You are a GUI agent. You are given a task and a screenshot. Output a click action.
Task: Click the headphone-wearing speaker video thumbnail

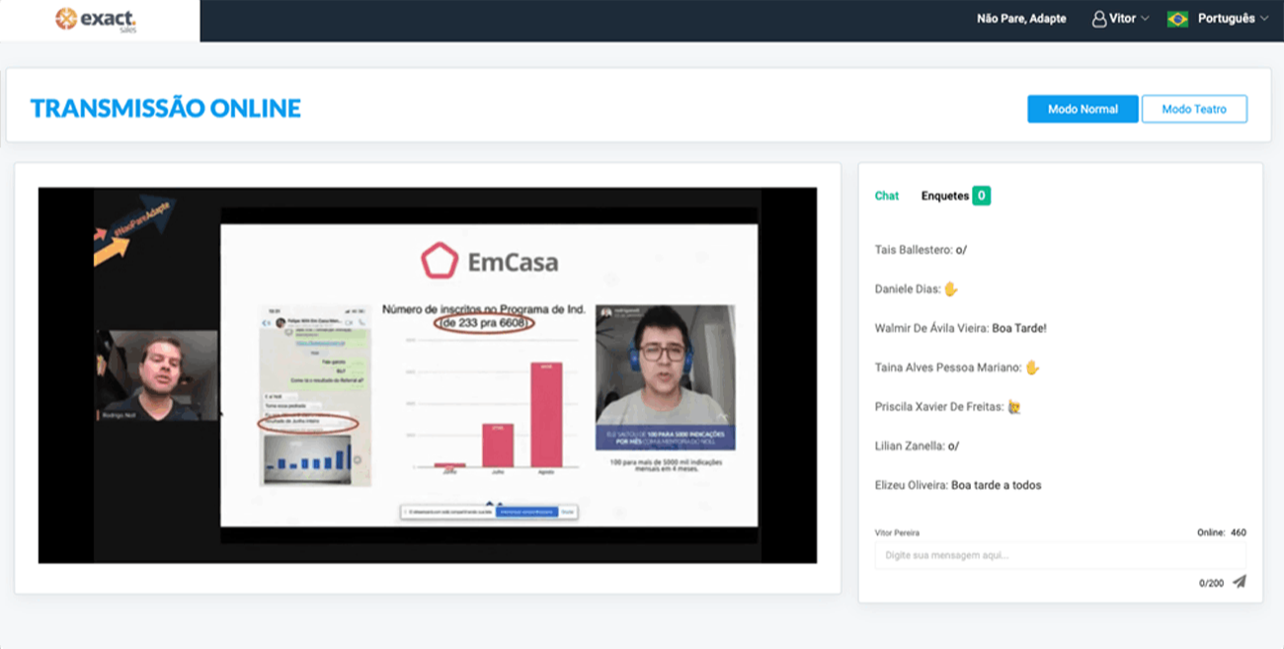(x=665, y=377)
